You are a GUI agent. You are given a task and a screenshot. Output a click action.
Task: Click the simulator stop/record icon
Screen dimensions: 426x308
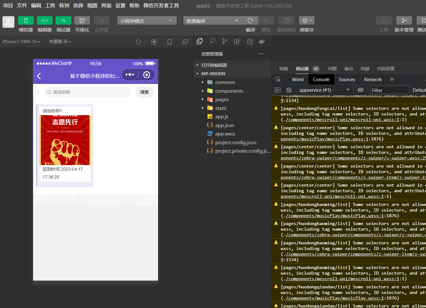click(154, 42)
